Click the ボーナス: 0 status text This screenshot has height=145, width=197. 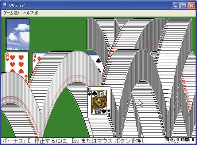tap(16, 141)
